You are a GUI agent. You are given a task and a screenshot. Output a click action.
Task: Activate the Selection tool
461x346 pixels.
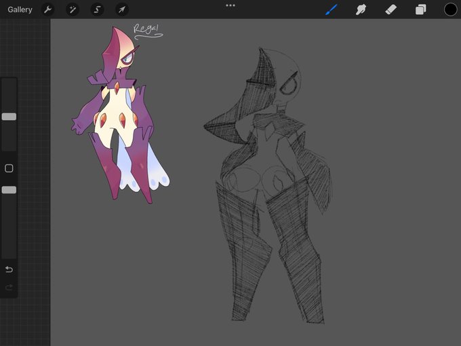pyautogui.click(x=97, y=9)
